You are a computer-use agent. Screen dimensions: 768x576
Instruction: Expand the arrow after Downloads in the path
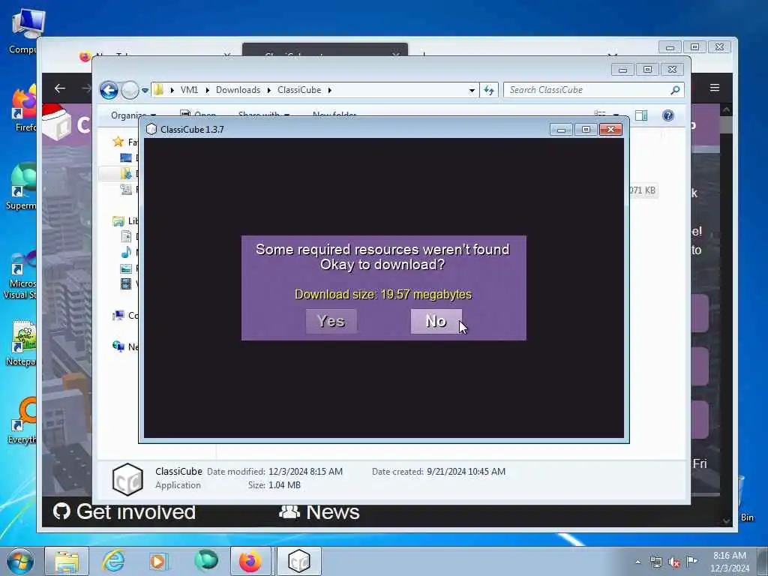[x=269, y=90]
